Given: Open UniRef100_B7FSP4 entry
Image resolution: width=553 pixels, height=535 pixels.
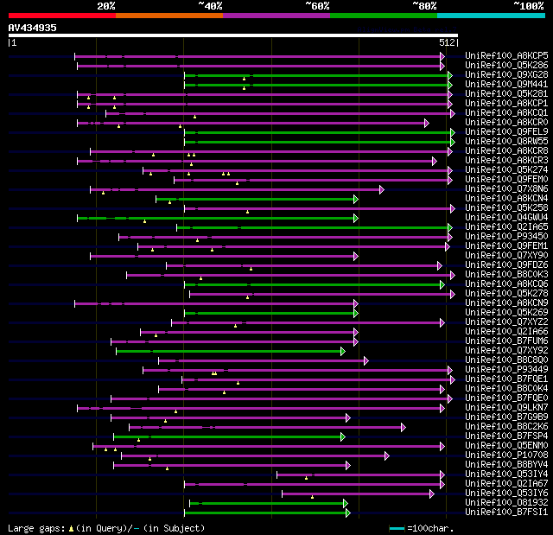Looking at the screenshot, I should 506,436.
